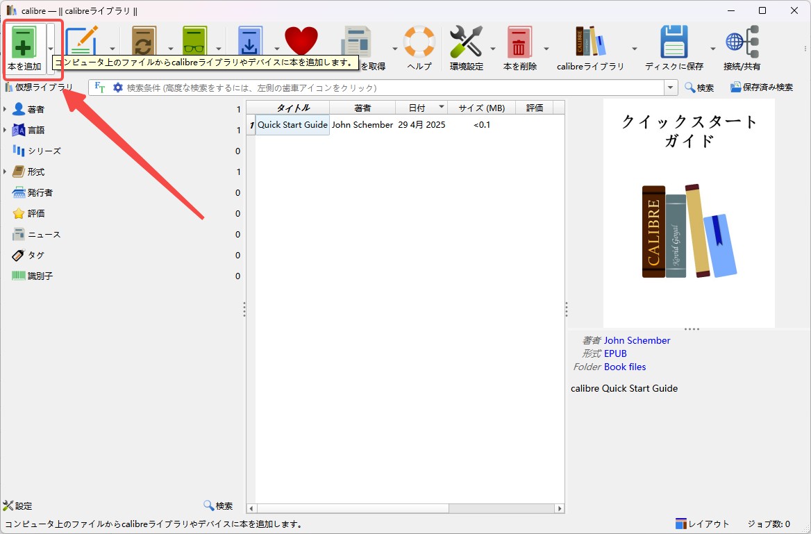Click the ヘルプ lifebuoy icon

coord(419,41)
